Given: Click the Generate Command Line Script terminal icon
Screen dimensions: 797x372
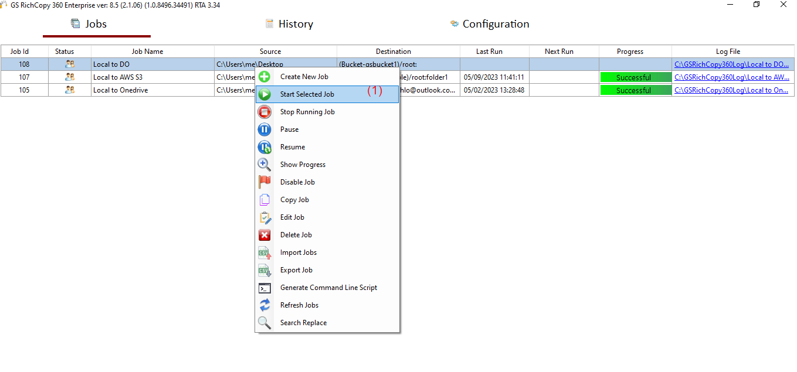Looking at the screenshot, I should 264,288.
